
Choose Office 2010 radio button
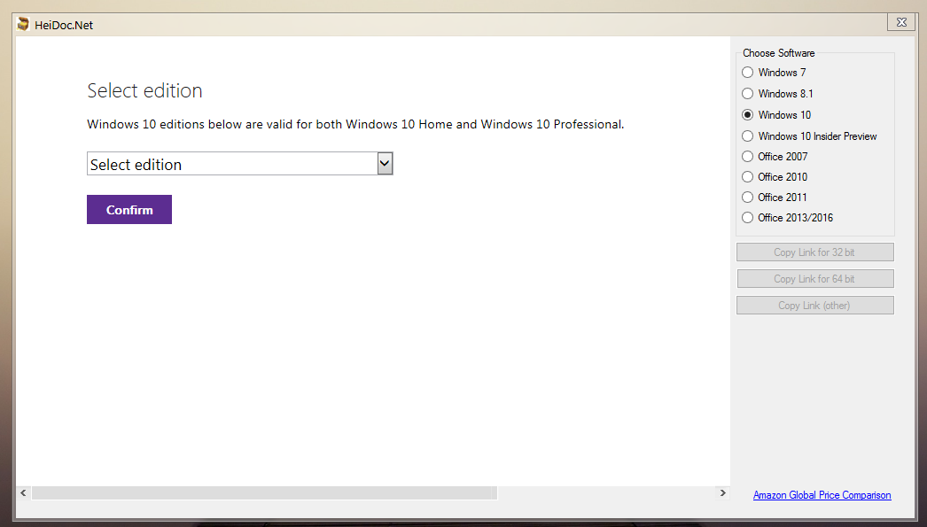tap(775, 176)
